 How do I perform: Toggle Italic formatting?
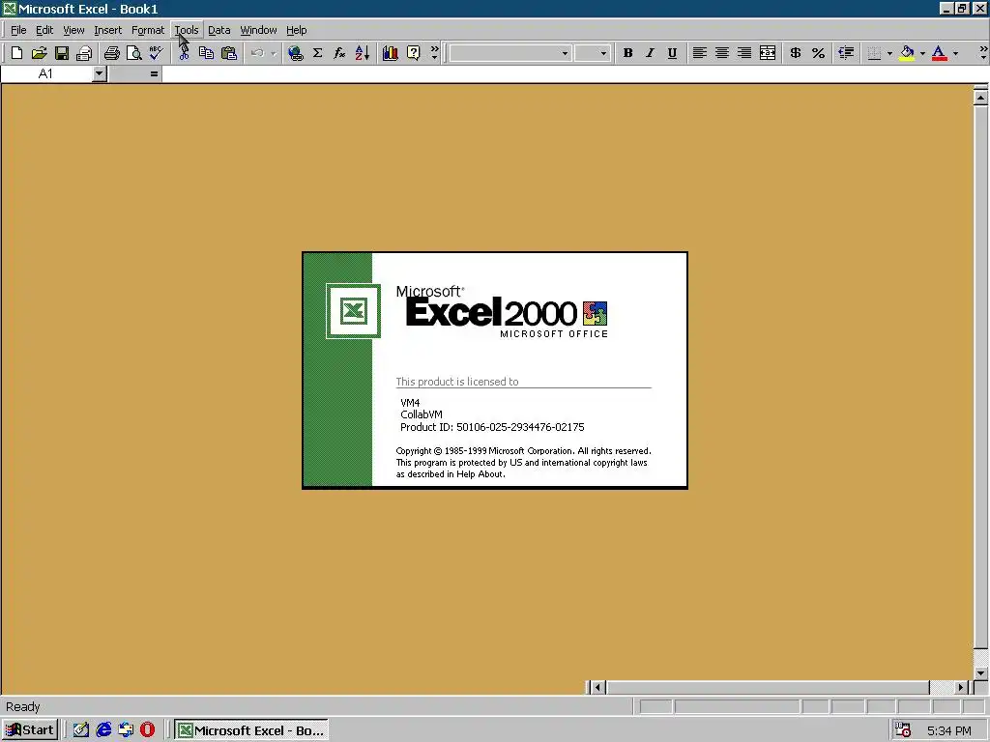650,54
